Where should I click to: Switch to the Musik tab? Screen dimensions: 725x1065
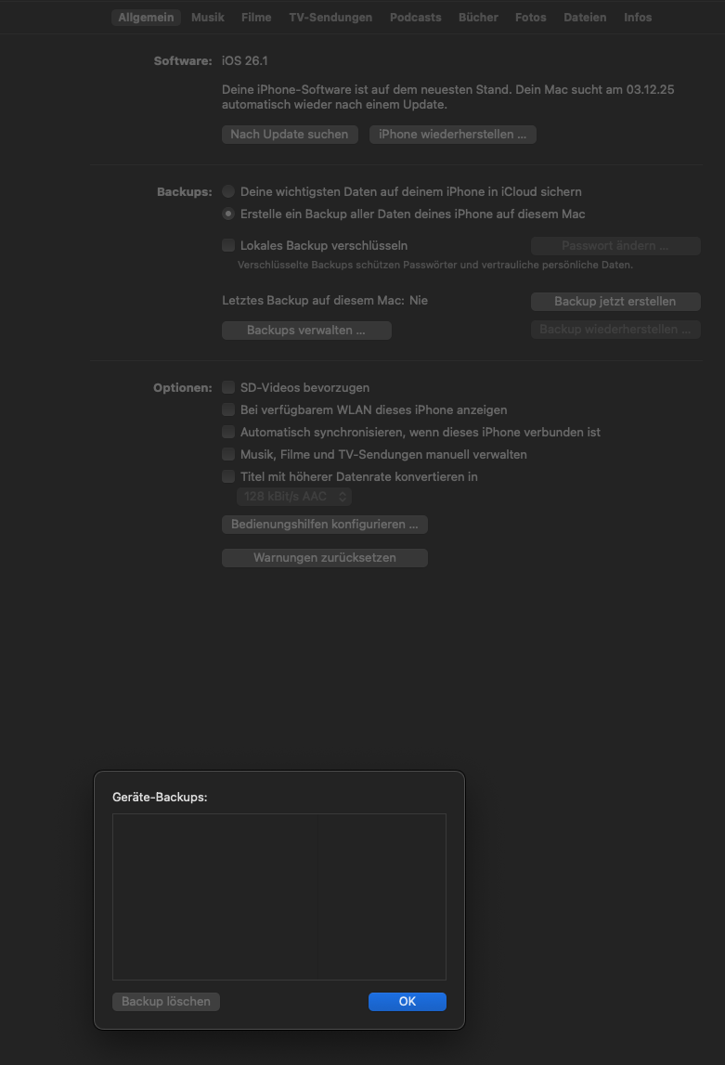click(x=208, y=18)
